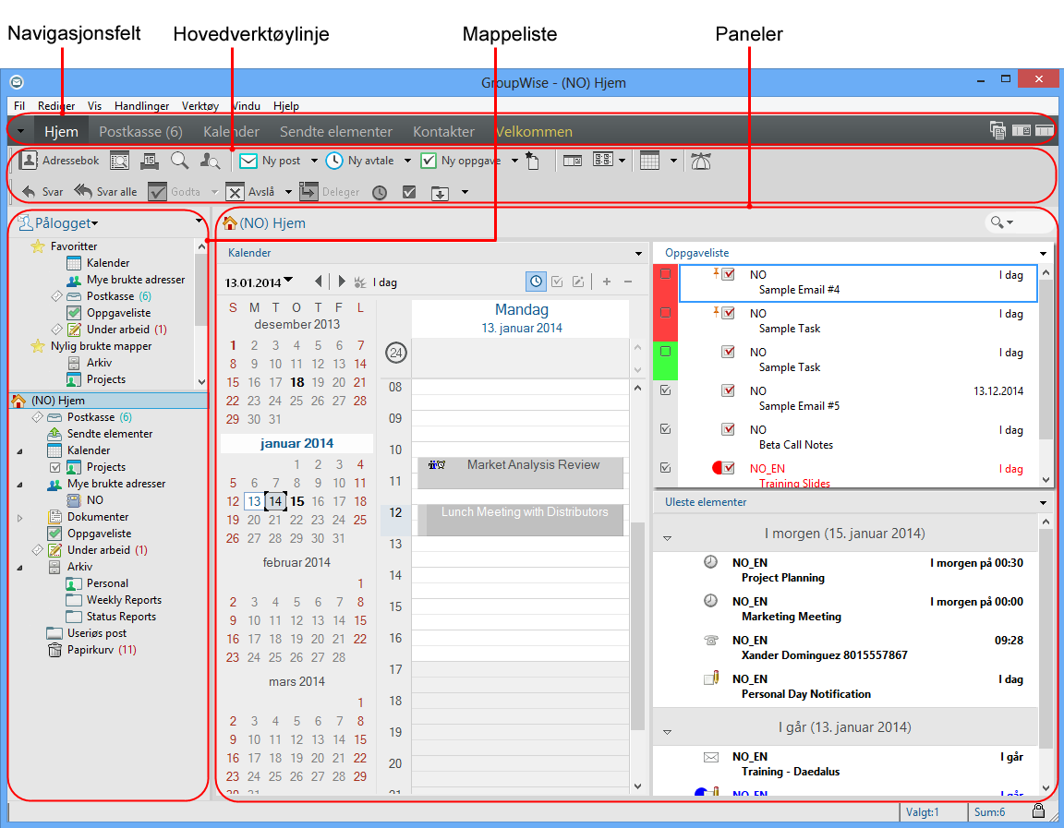The image size is (1064, 828).
Task: Create a new task with Ny oppgave
Action: 461,161
